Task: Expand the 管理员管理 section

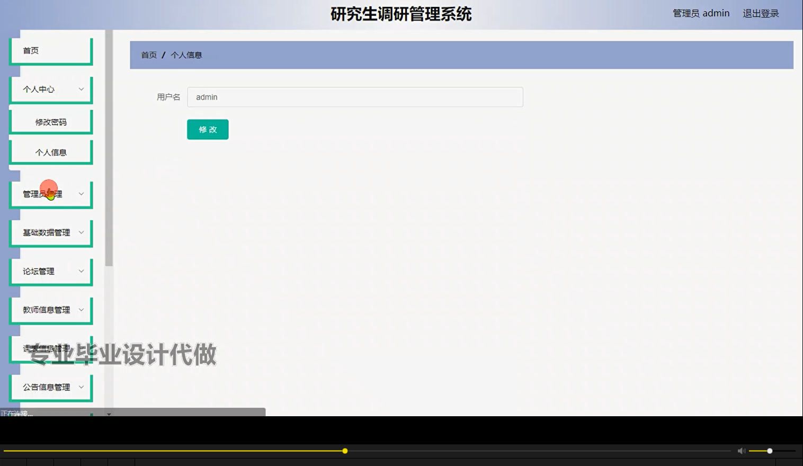Action: click(50, 194)
